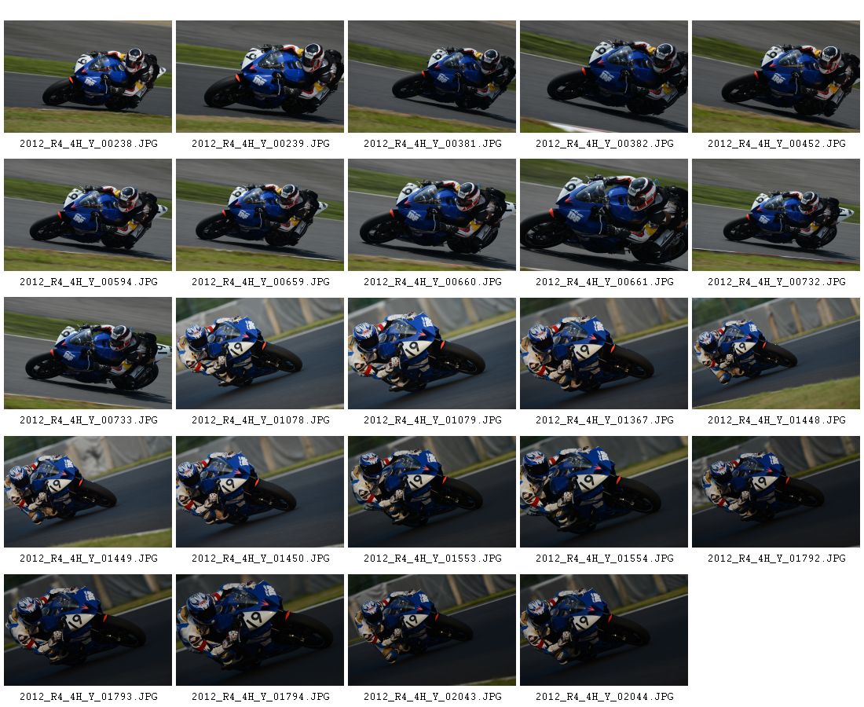Open thumbnail 2012_R4_4H_Y_00733.JPG

click(x=88, y=353)
